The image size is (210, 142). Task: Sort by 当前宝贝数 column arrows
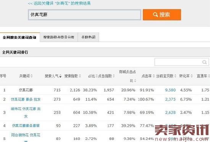[x=175, y=76]
